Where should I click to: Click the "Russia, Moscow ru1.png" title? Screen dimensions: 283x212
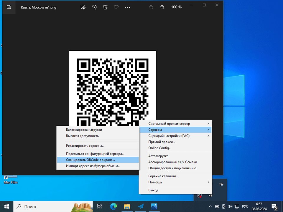pos(39,7)
